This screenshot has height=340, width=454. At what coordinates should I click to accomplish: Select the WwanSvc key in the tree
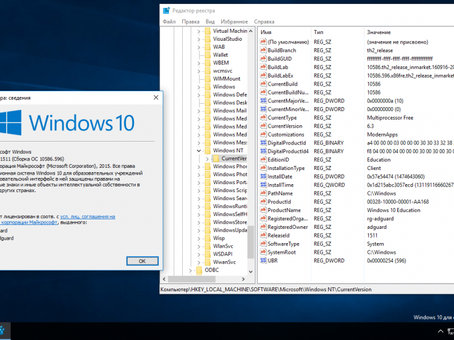click(x=224, y=262)
